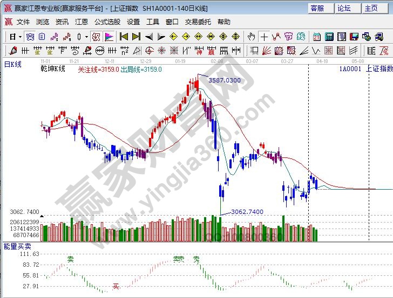The height and width of the screenshot is (298, 393).
Task: Open the 公式选股 menu
Action: (x=107, y=22)
